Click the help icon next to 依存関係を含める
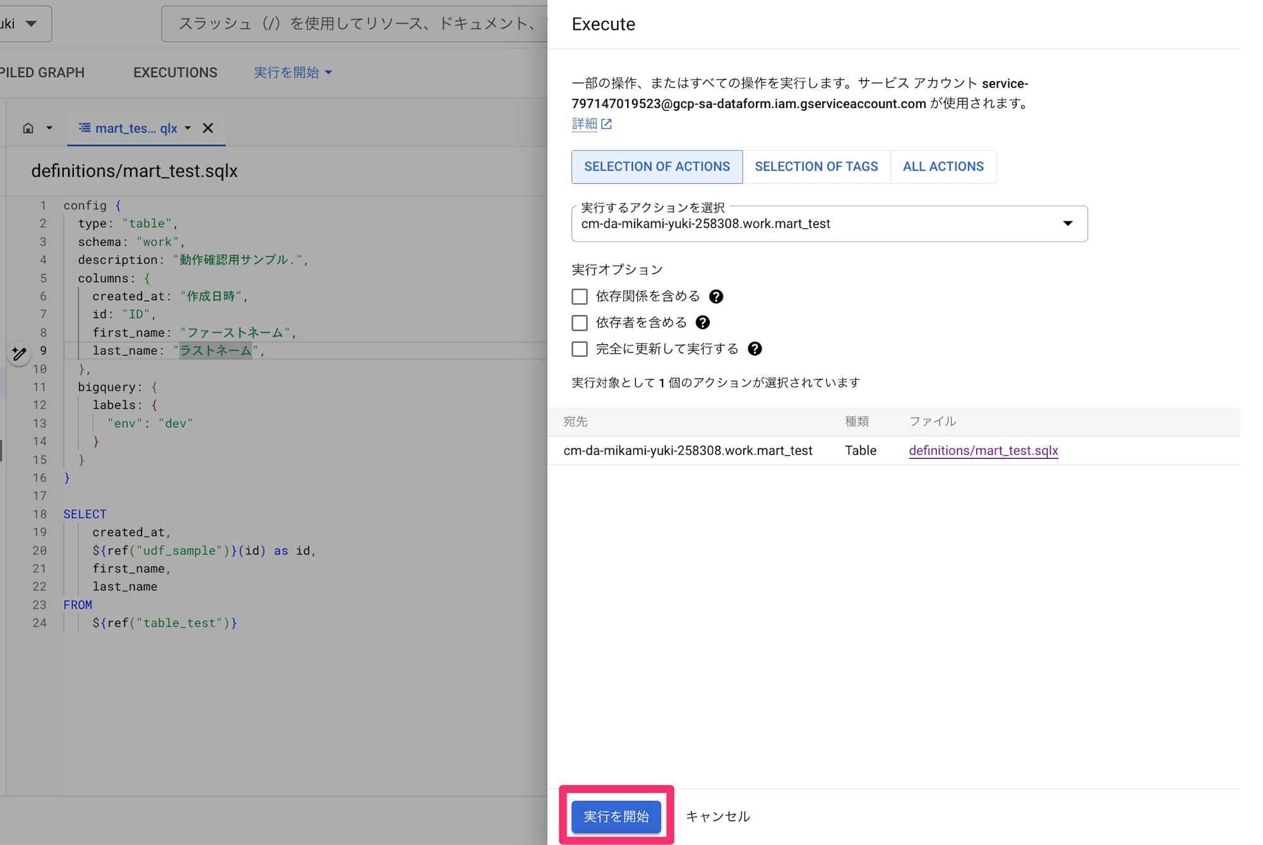The image size is (1263, 845). (715, 296)
